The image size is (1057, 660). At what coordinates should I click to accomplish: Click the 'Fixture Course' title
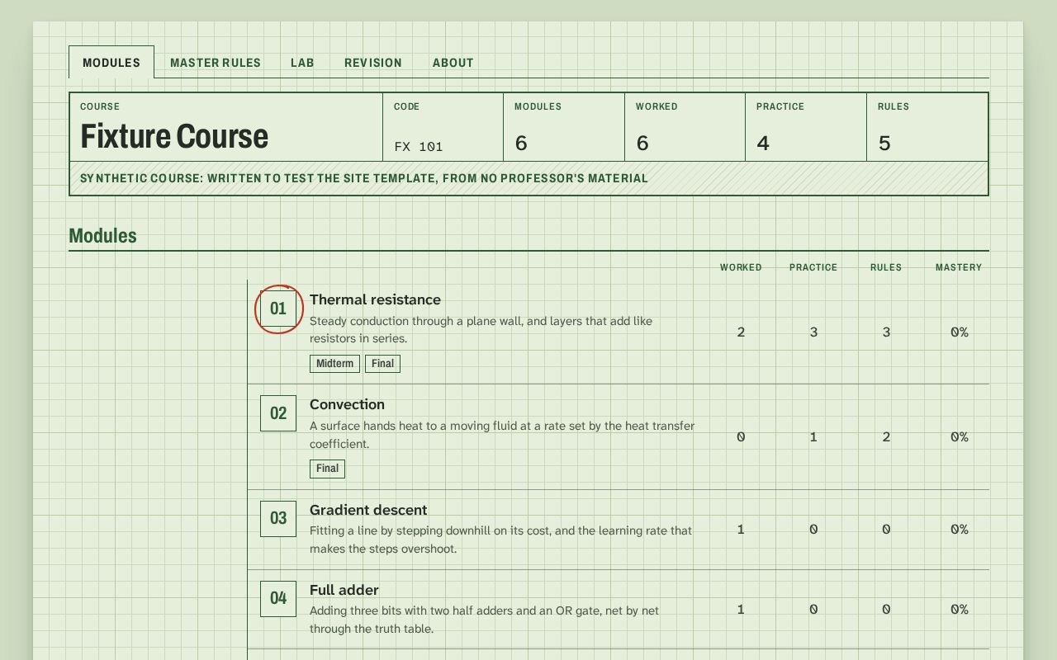pyautogui.click(x=174, y=136)
